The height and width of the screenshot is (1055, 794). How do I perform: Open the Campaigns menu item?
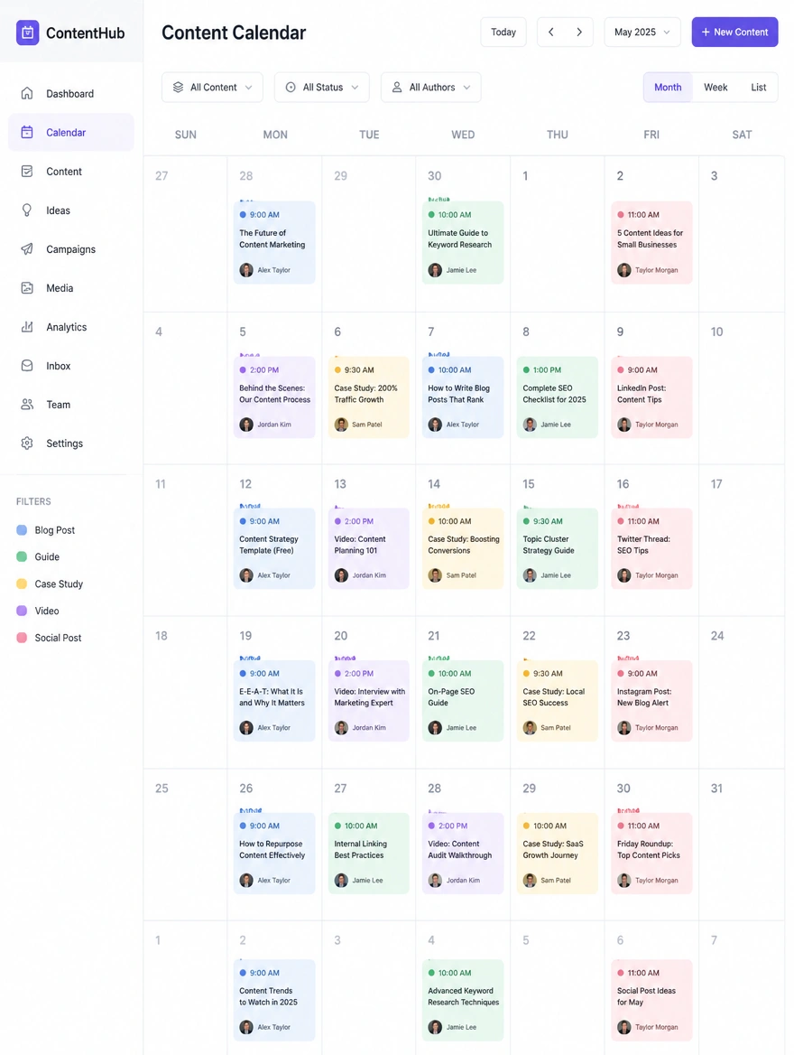(71, 249)
